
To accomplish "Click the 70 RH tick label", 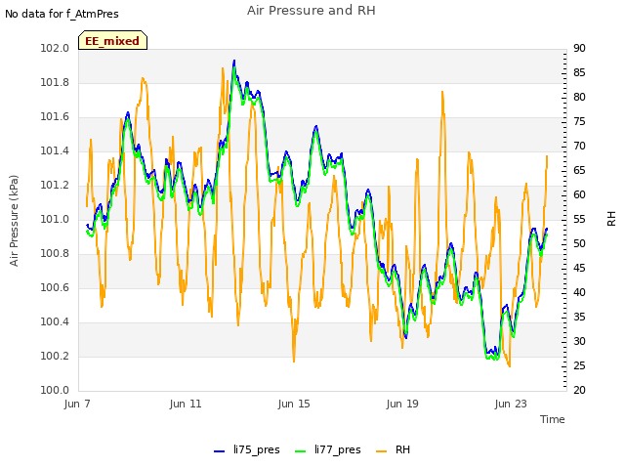I will point(579,146).
